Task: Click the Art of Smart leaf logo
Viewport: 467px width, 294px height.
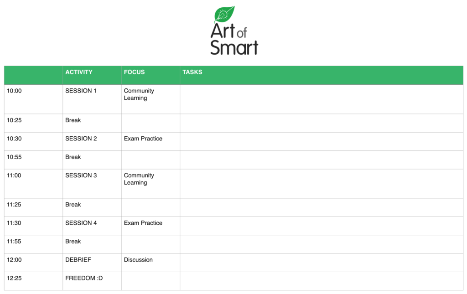Action: (x=225, y=15)
